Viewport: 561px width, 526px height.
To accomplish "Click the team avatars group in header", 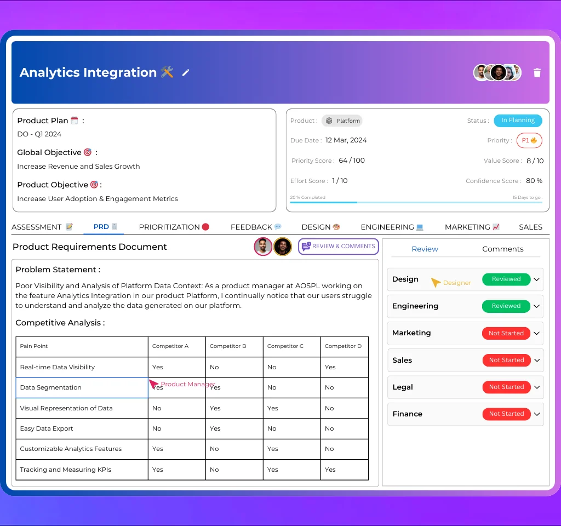I will pos(497,72).
